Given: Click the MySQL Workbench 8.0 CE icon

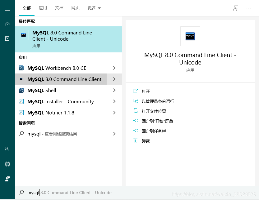Looking at the screenshot, I should coord(21,68).
